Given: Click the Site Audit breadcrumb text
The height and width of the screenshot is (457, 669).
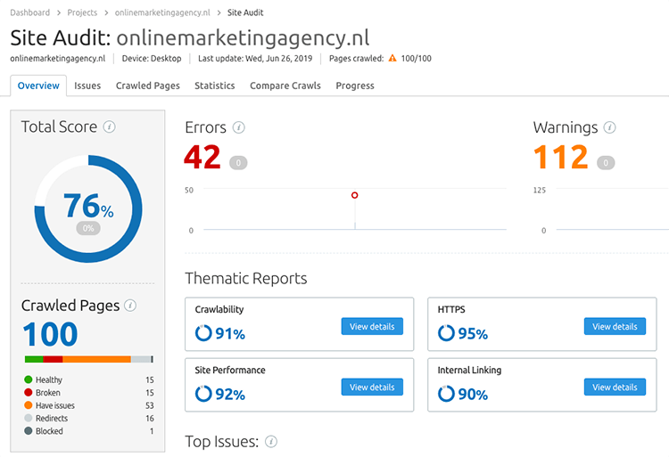Looking at the screenshot, I should 245,12.
